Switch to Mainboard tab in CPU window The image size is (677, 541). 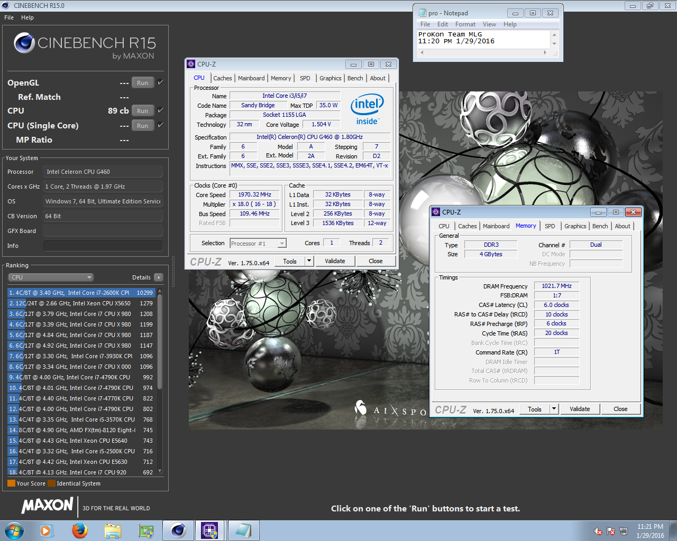[x=251, y=78]
